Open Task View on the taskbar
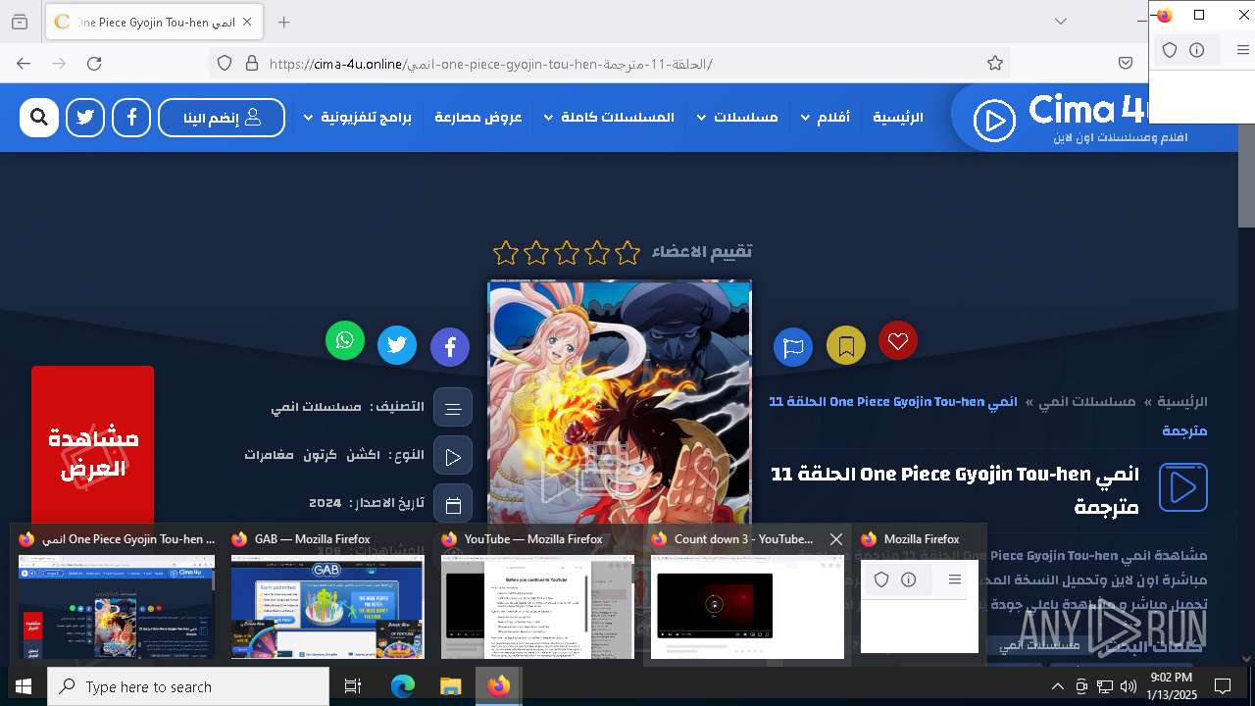1255x706 pixels. click(353, 686)
